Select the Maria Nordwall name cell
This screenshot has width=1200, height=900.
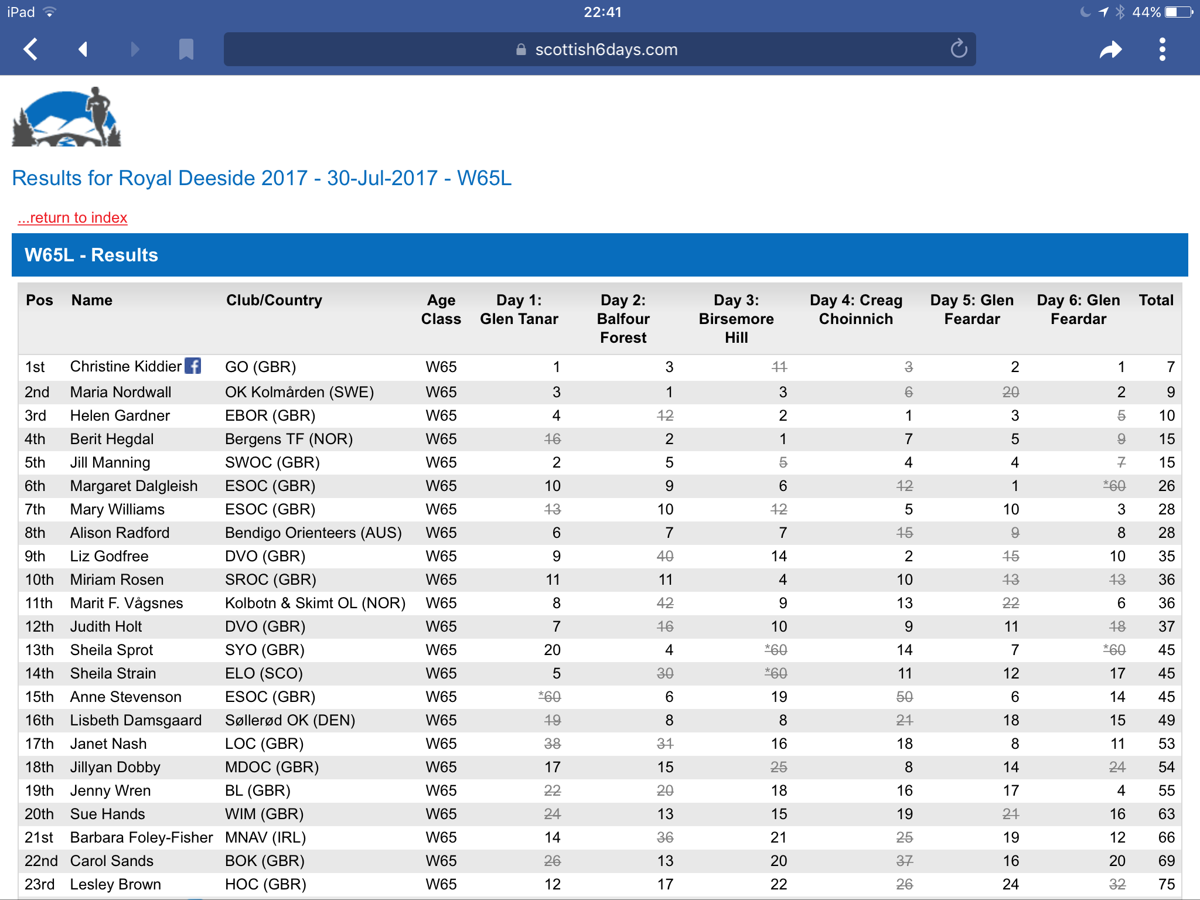121,392
